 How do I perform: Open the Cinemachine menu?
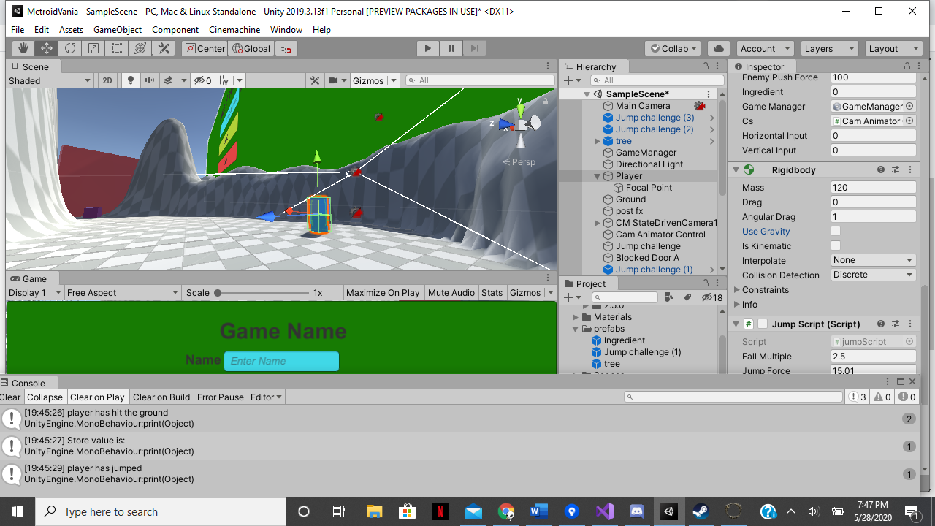234,30
